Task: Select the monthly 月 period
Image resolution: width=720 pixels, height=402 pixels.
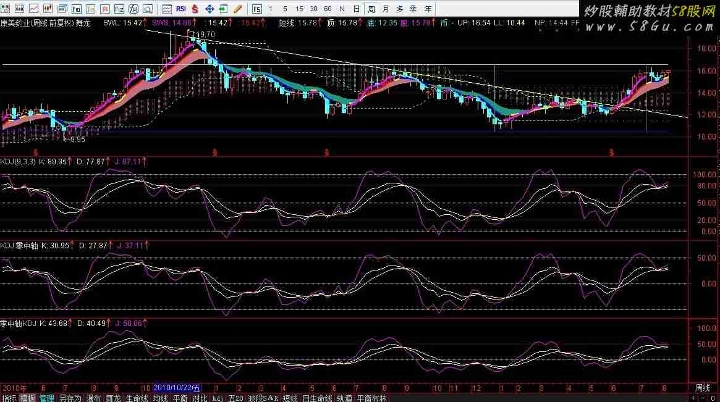Action: 386,9
